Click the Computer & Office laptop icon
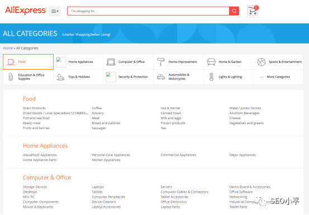 (111, 62)
